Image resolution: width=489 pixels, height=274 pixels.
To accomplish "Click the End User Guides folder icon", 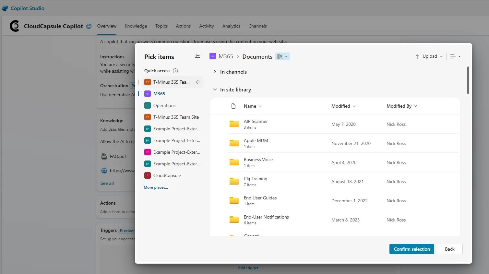I will [234, 200].
